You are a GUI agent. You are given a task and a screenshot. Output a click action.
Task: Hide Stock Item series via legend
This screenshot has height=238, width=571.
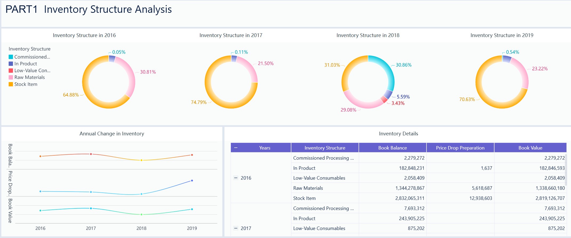[x=11, y=84]
